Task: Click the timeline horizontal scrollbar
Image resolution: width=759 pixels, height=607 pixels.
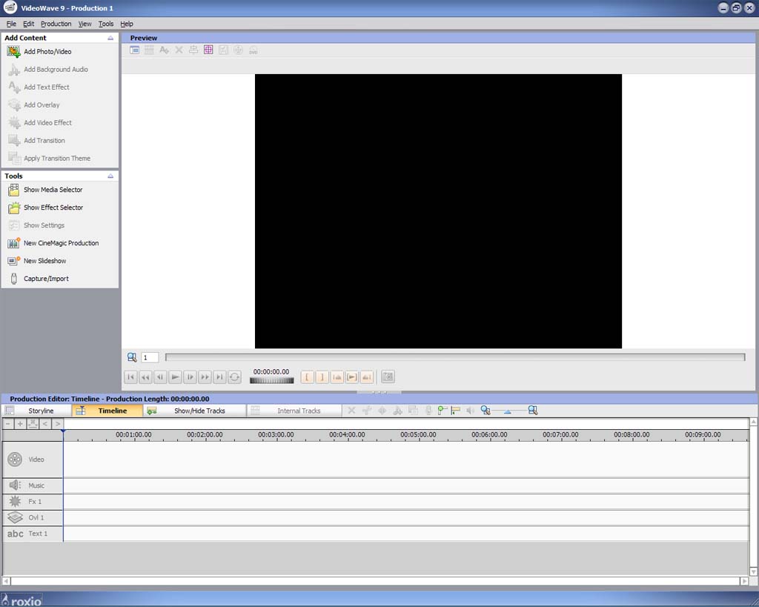Action: pos(375,580)
